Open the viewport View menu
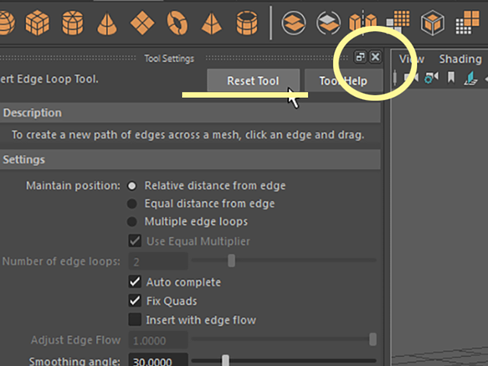This screenshot has height=366, width=488. (412, 59)
